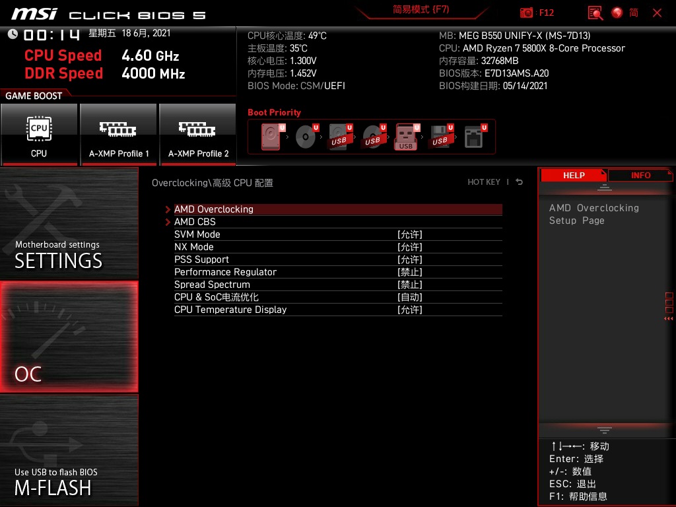Viewport: 676px width, 507px height.
Task: Expand the AMD Overclocking submenu
Action: pyautogui.click(x=214, y=209)
